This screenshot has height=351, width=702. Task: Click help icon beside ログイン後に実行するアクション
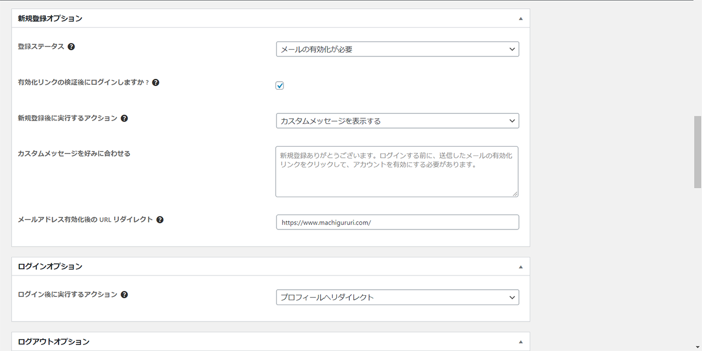(124, 295)
